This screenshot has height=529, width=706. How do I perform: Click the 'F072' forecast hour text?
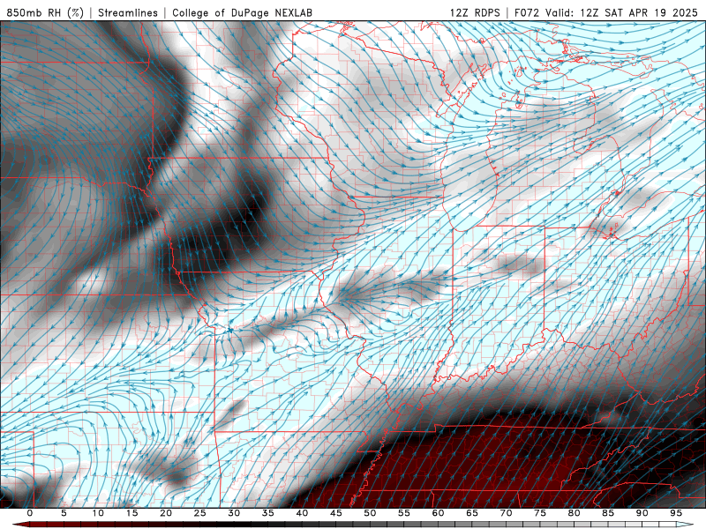click(528, 12)
